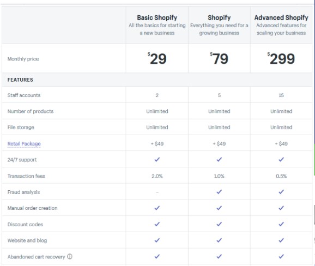
Task: Click the $29 monthly price
Action: tap(157, 59)
